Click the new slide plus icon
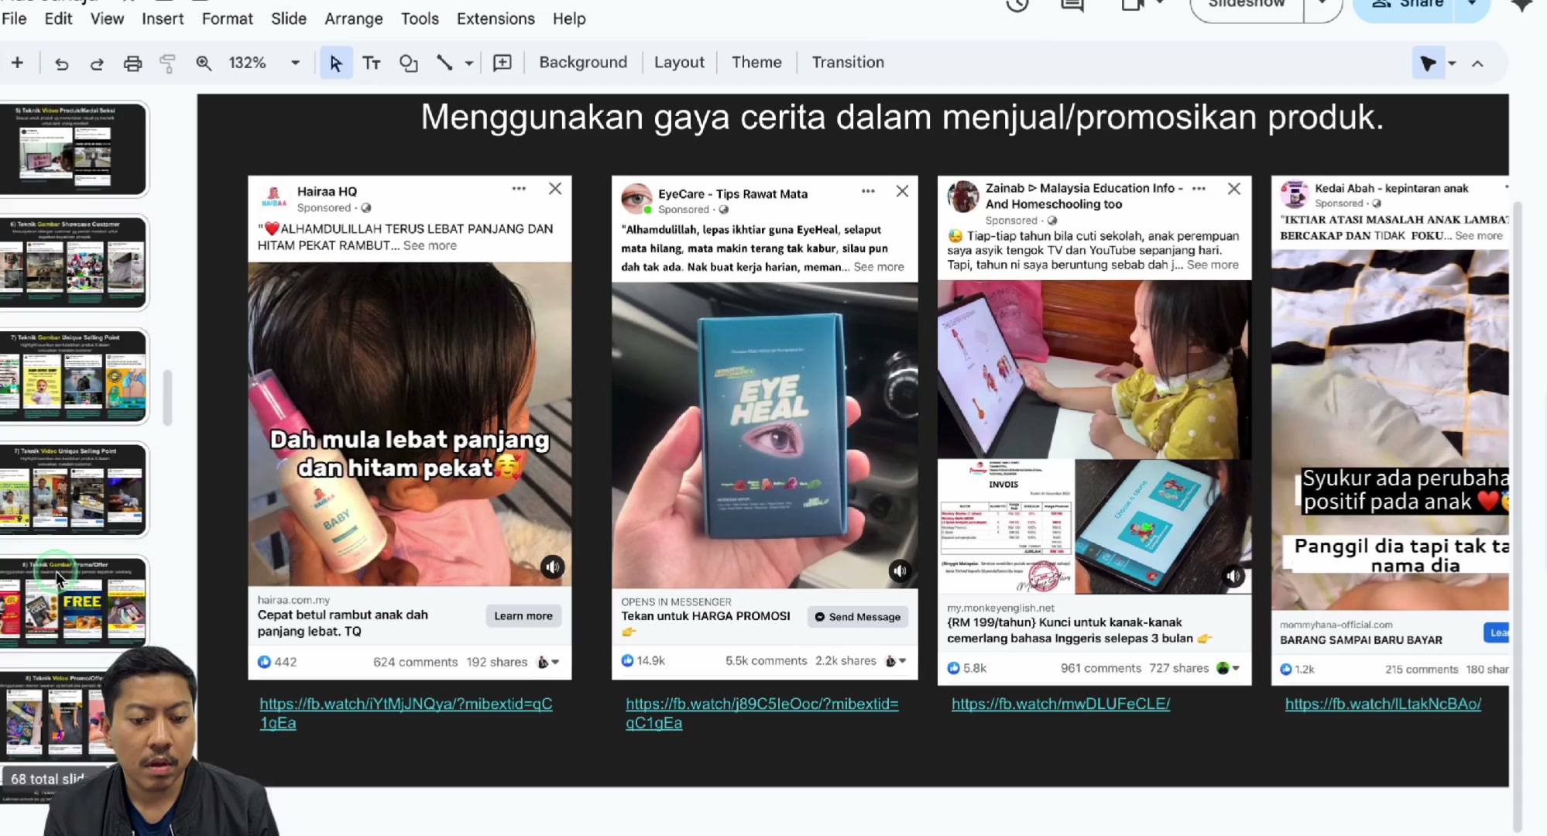Image resolution: width=1547 pixels, height=836 pixels. pyautogui.click(x=17, y=63)
